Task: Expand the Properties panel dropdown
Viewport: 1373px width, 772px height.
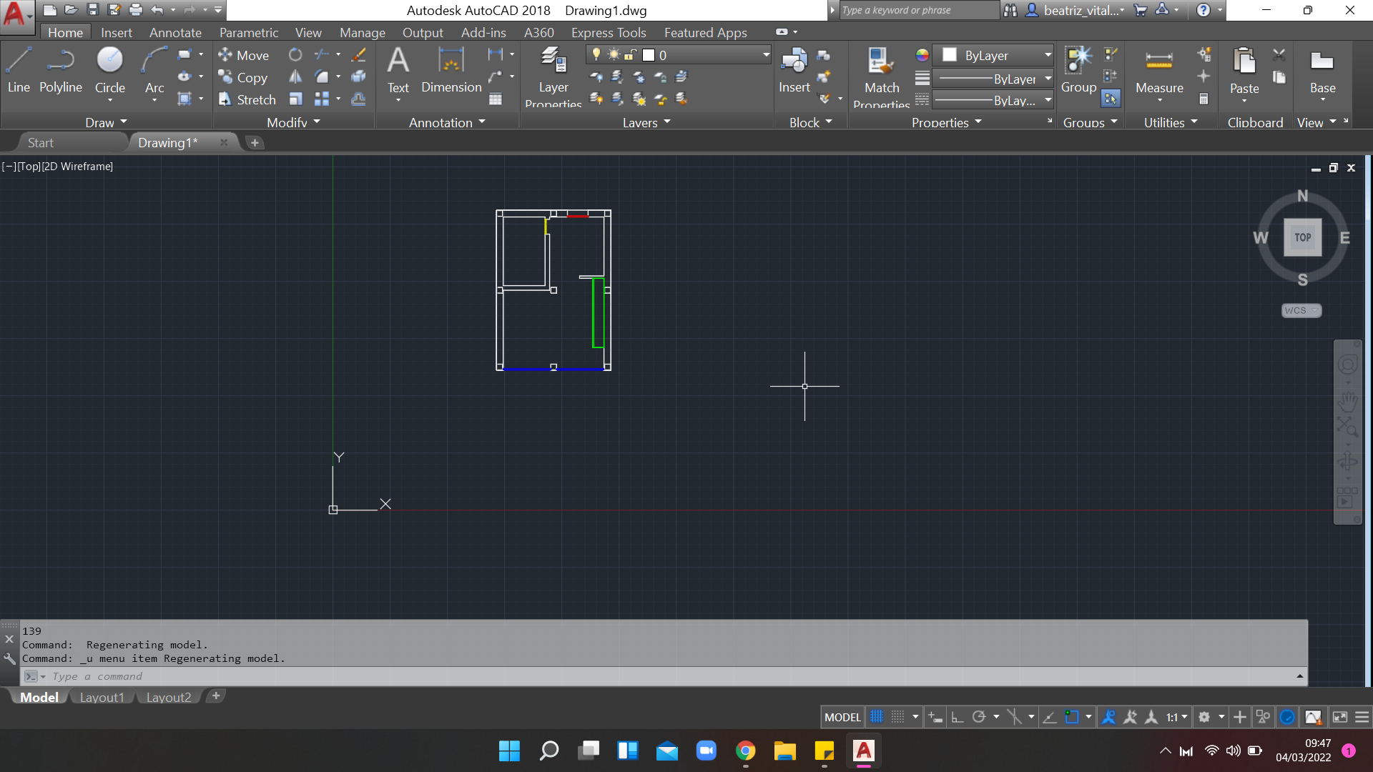Action: 979,122
